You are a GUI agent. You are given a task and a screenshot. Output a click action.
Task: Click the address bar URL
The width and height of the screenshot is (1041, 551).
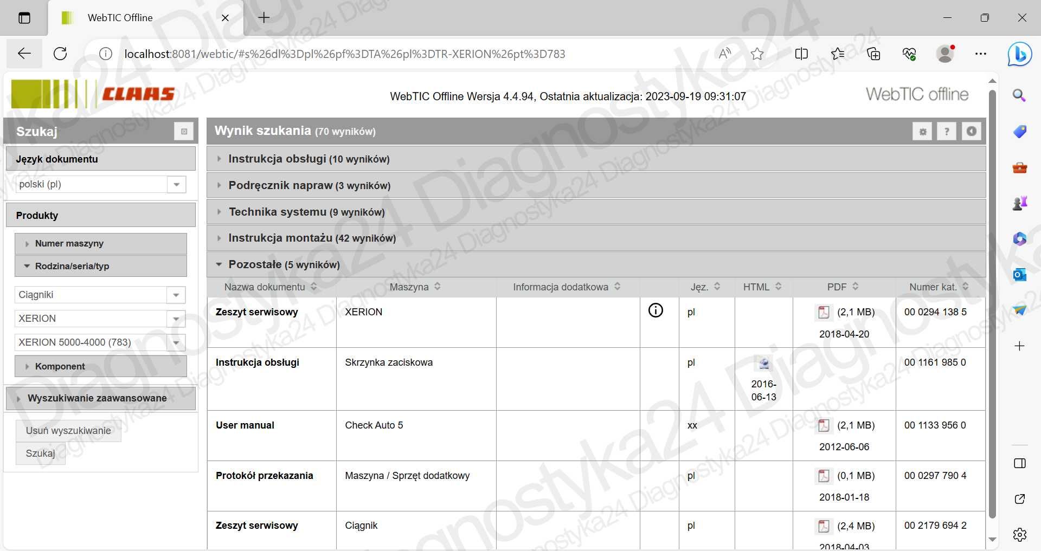345,54
